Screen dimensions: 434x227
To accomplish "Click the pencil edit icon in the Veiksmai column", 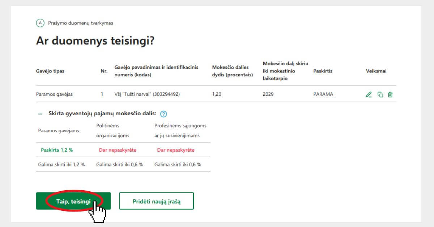I will point(369,95).
